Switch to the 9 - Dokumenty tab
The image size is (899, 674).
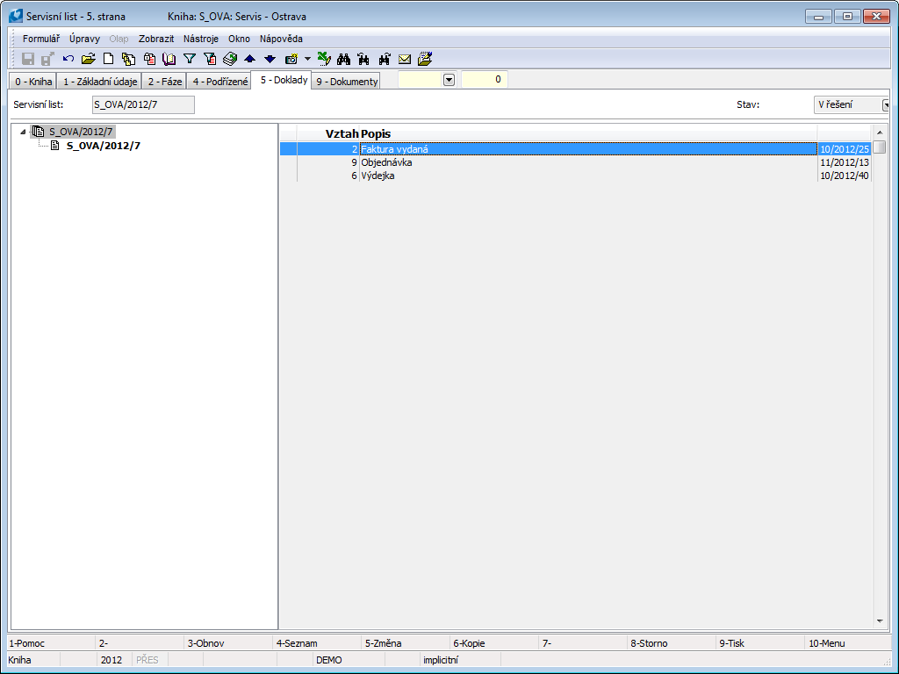click(347, 82)
